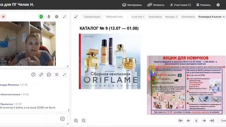Open webinar settings gear in top bar
226x127 pixels.
(x=218, y=5)
